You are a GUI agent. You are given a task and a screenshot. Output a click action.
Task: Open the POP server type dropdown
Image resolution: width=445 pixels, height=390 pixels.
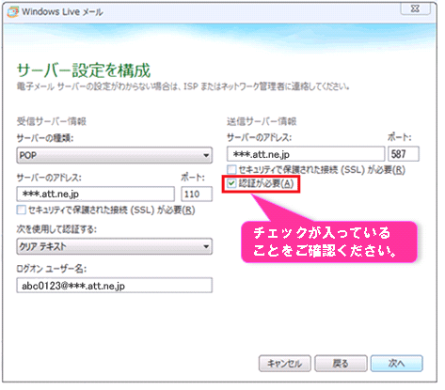point(114,155)
